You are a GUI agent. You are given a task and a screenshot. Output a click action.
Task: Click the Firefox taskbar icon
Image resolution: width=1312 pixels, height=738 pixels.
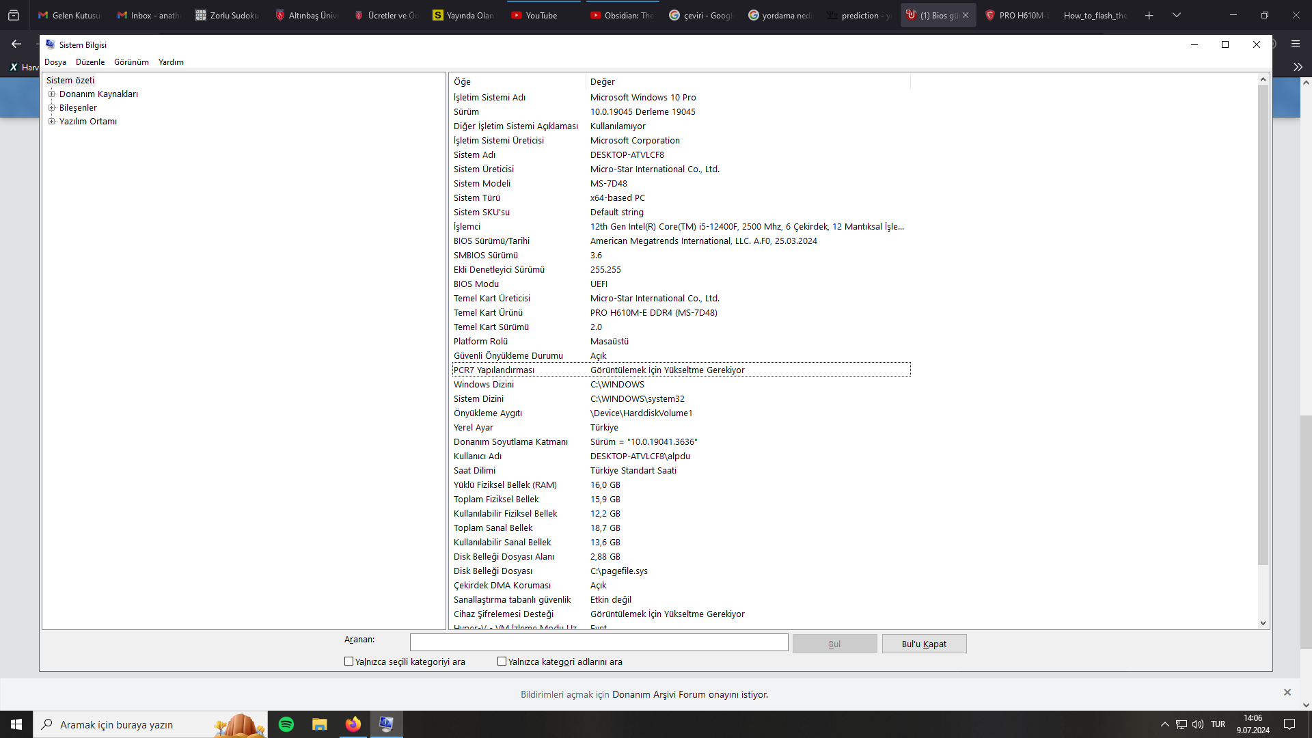point(353,724)
